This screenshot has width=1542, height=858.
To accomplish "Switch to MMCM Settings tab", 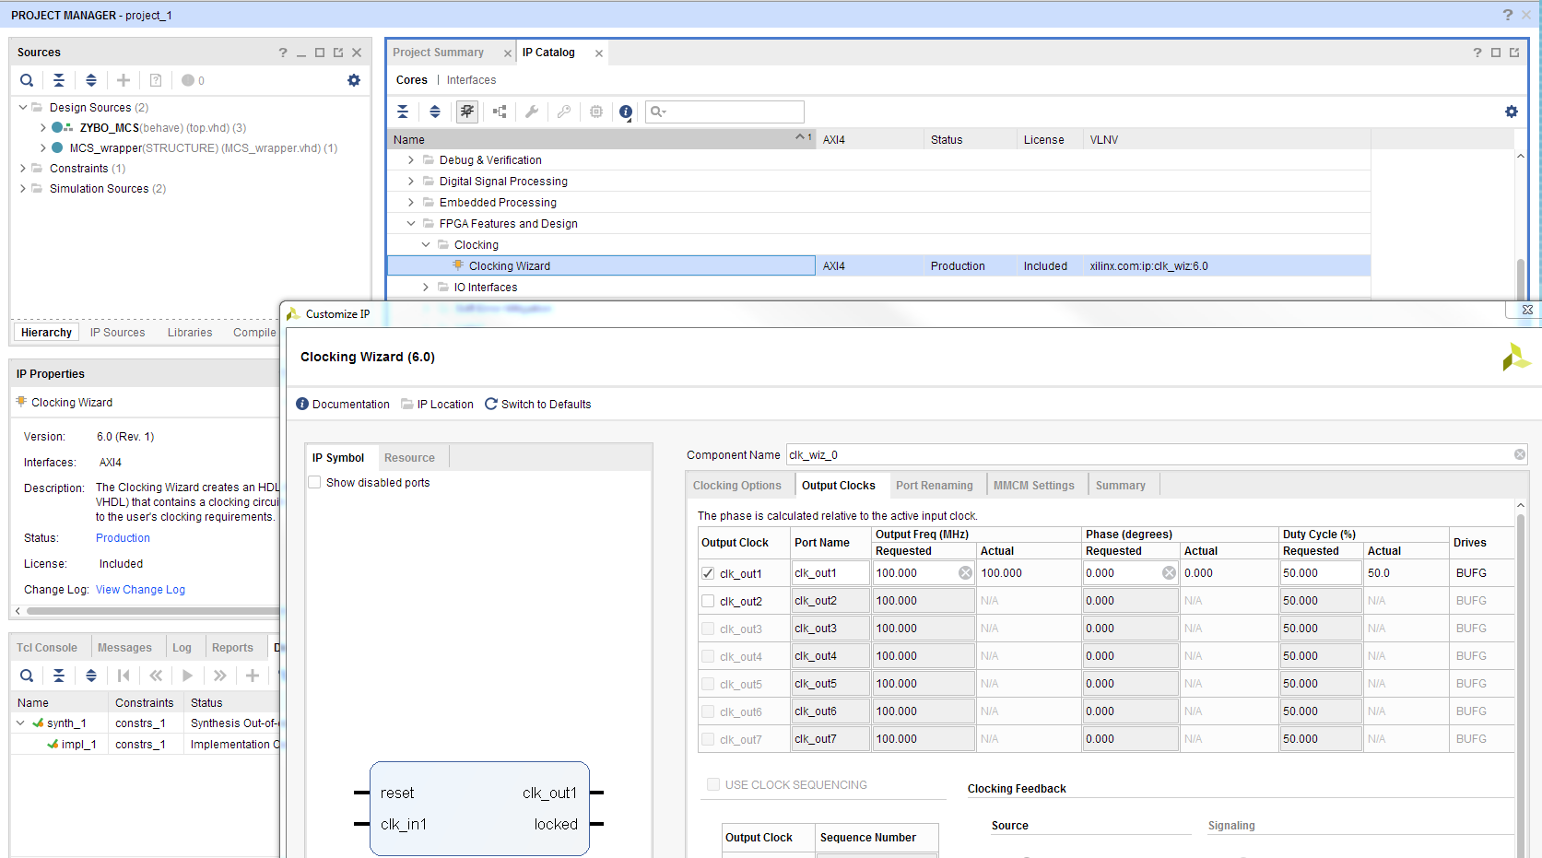I will click(x=1033, y=485).
